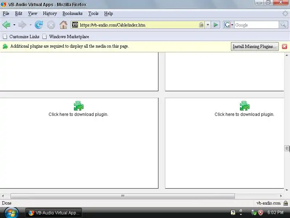
Task: Open the back history dropdown arrow
Action: [x=14, y=25]
